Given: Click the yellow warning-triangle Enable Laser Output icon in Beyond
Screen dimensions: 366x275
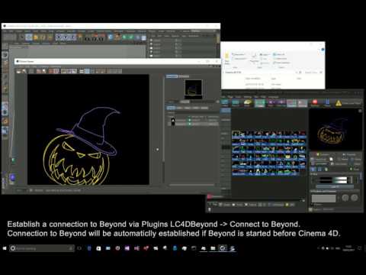Looking at the screenshot, I should click(x=339, y=103).
